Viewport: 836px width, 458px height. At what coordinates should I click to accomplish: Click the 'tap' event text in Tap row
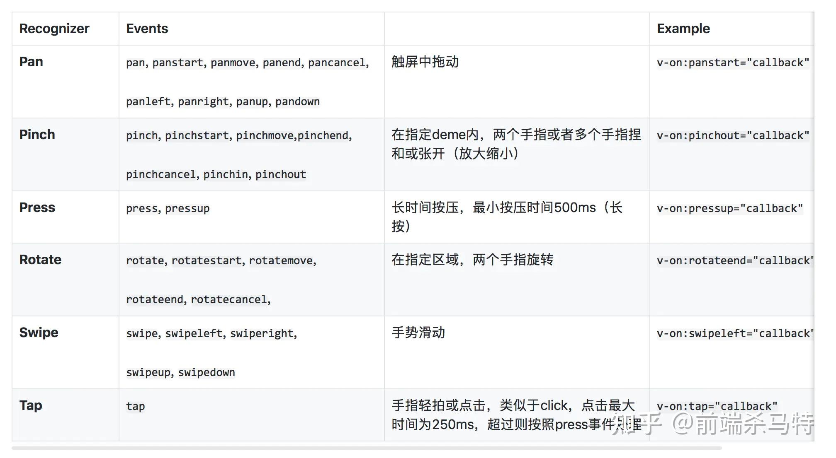pyautogui.click(x=136, y=406)
